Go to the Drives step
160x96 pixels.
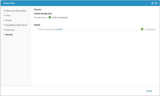(9, 20)
